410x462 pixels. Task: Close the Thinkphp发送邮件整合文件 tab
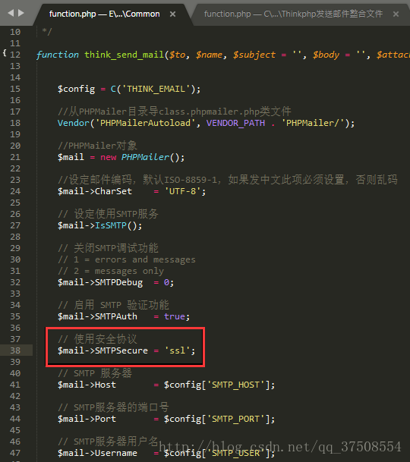tap(396, 14)
